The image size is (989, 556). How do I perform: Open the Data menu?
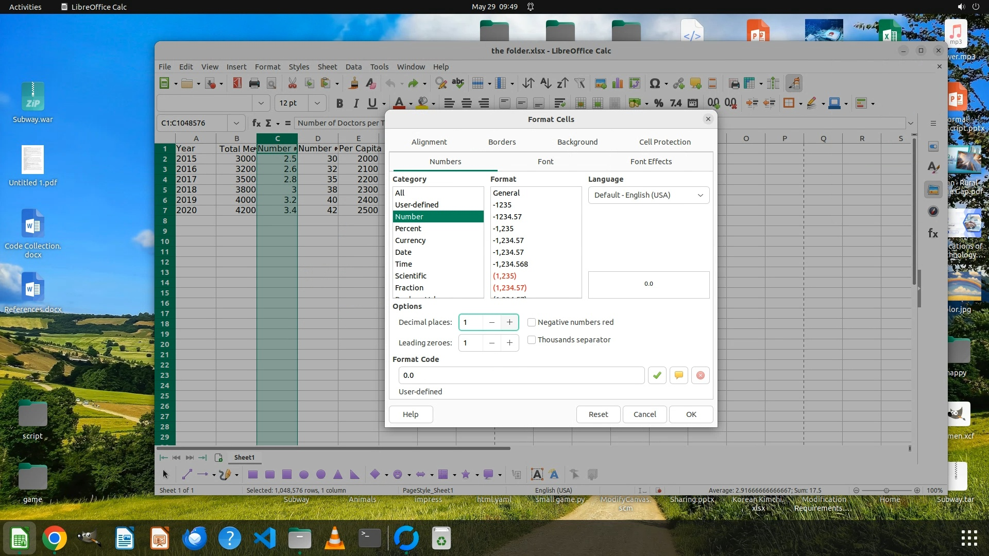click(353, 67)
